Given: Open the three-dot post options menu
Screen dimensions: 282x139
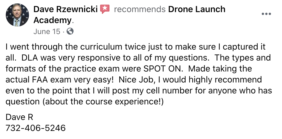Looking at the screenshot, I should (x=266, y=14).
